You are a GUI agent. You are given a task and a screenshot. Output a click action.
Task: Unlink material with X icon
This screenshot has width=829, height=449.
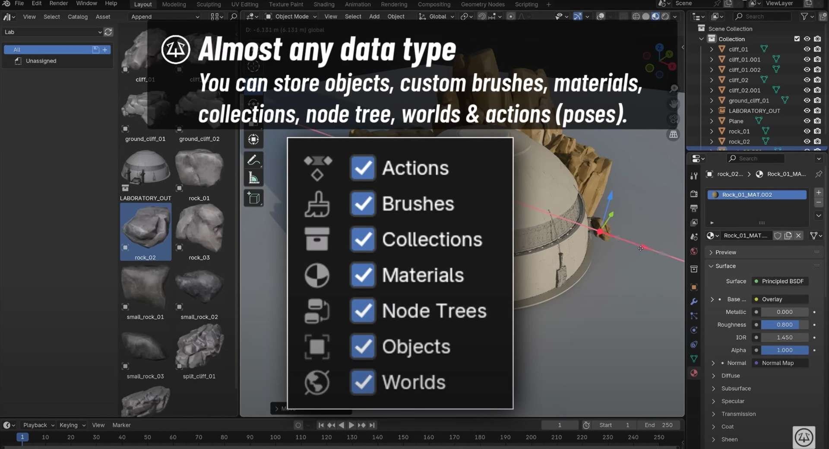pyautogui.click(x=798, y=236)
